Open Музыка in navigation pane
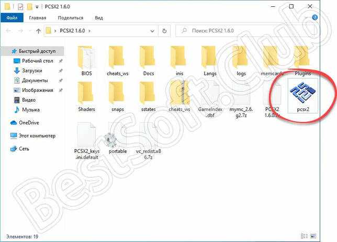 click(x=27, y=109)
